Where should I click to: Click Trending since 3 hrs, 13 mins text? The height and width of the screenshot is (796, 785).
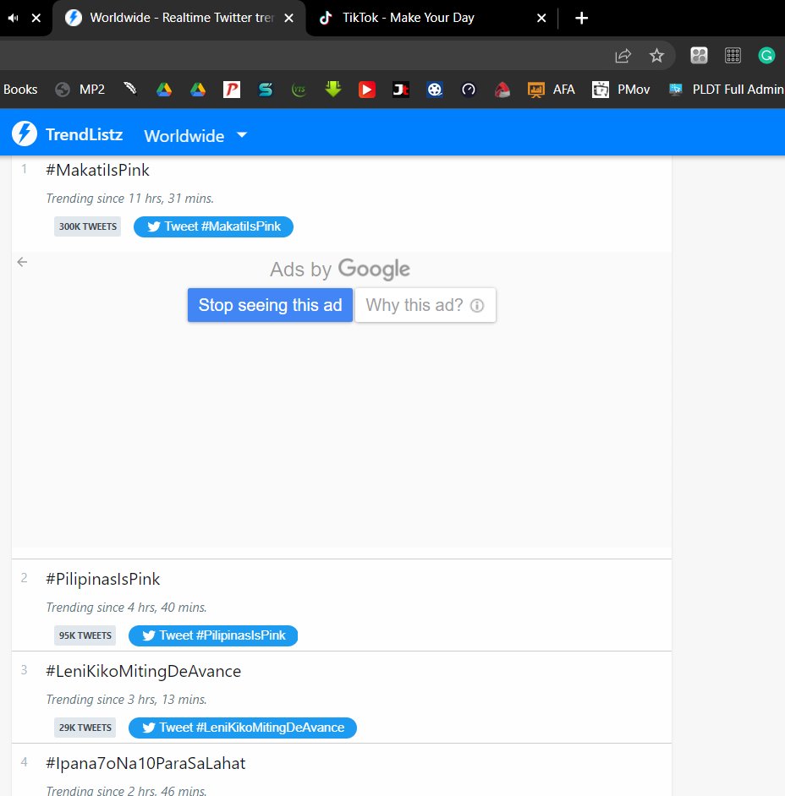127,700
